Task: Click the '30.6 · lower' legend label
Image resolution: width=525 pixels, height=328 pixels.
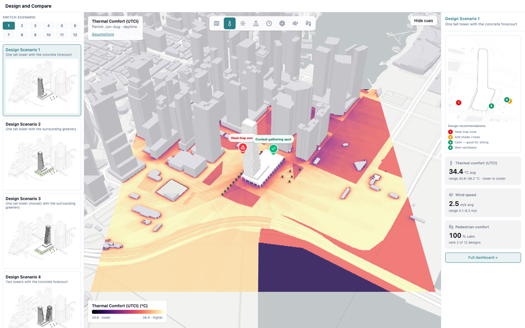Action: click(101, 318)
